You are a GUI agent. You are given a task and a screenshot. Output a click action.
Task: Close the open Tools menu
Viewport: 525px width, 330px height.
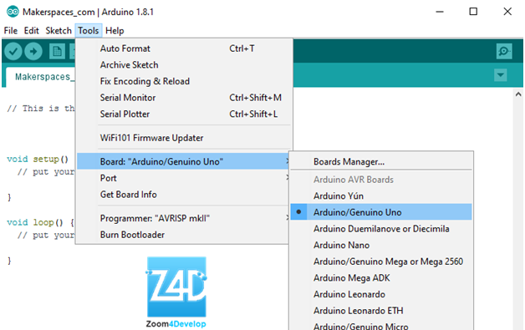[x=89, y=31]
